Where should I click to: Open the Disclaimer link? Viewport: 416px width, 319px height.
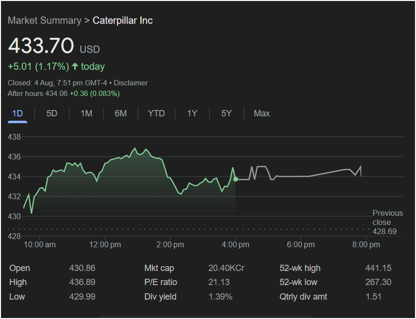[x=131, y=83]
